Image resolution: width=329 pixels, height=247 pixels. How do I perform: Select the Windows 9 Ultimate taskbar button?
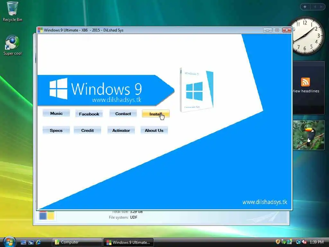(129, 242)
